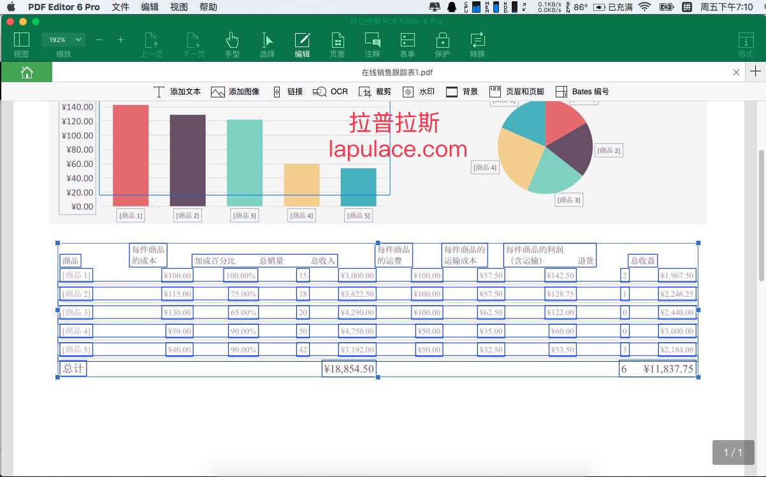Select the Hand (手型) tool
The width and height of the screenshot is (766, 477).
click(232, 44)
